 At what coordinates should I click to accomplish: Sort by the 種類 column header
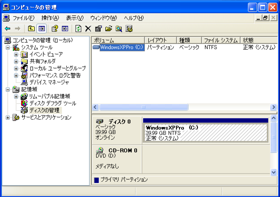[x=189, y=40]
